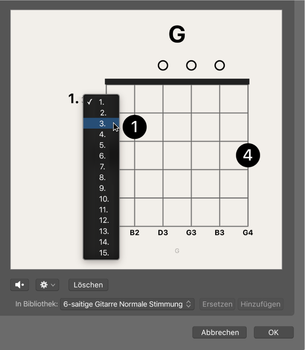Toggle open-string circle above the G3 string
This screenshot has height=350, width=305.
(191, 66)
